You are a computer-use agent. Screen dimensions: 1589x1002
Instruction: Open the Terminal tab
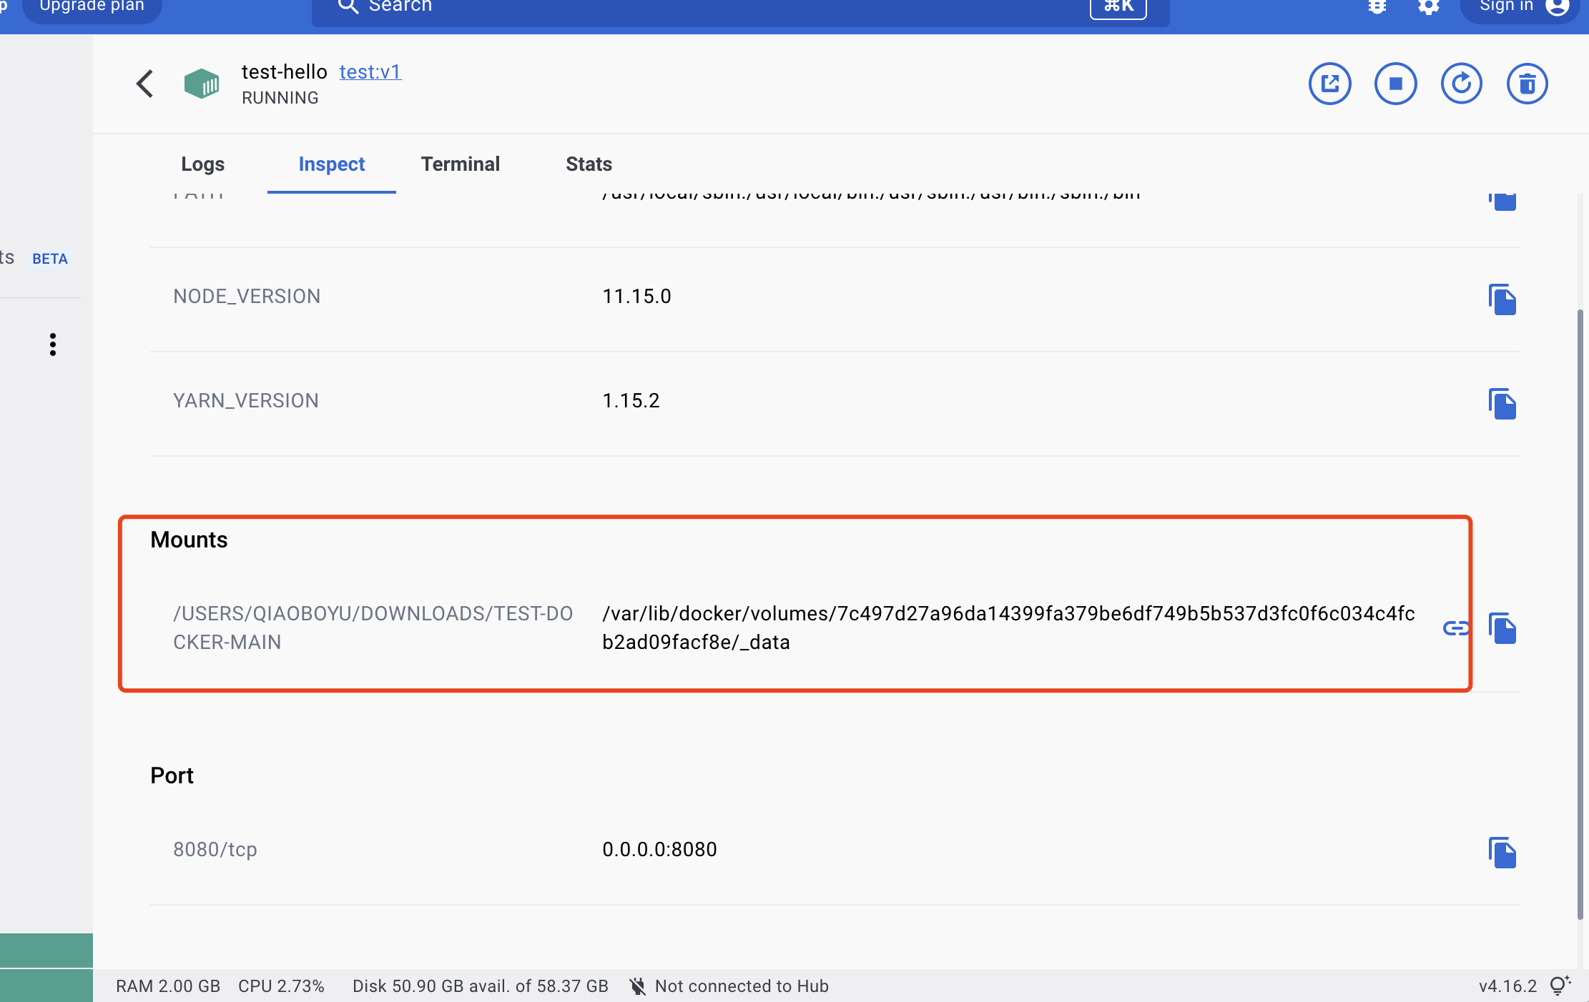461,164
